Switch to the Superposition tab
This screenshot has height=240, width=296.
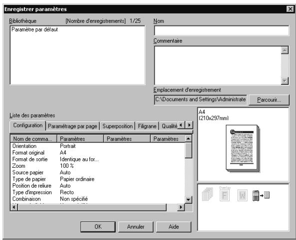point(117,126)
